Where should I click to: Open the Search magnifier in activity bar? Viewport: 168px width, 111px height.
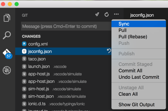pyautogui.click(x=7, y=35)
